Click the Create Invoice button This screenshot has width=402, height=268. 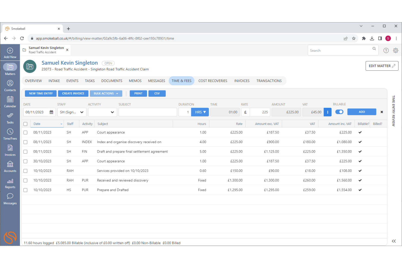(73, 93)
